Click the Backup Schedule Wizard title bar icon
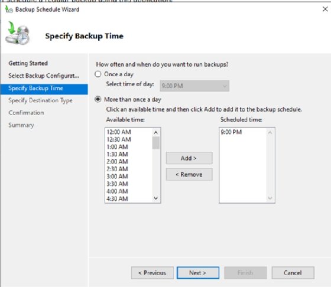The width and height of the screenshot is (331, 287). (x=9, y=9)
